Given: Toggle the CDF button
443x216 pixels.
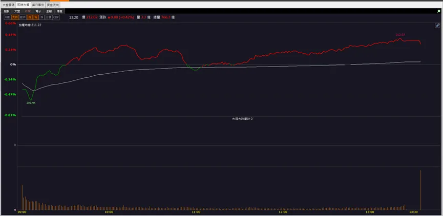Looking at the screenshot, I should click(56, 17).
